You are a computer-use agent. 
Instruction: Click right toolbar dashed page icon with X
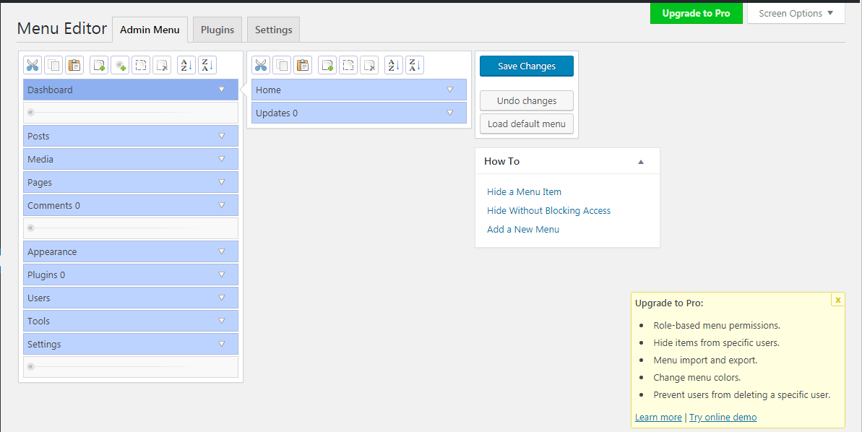[x=369, y=66]
